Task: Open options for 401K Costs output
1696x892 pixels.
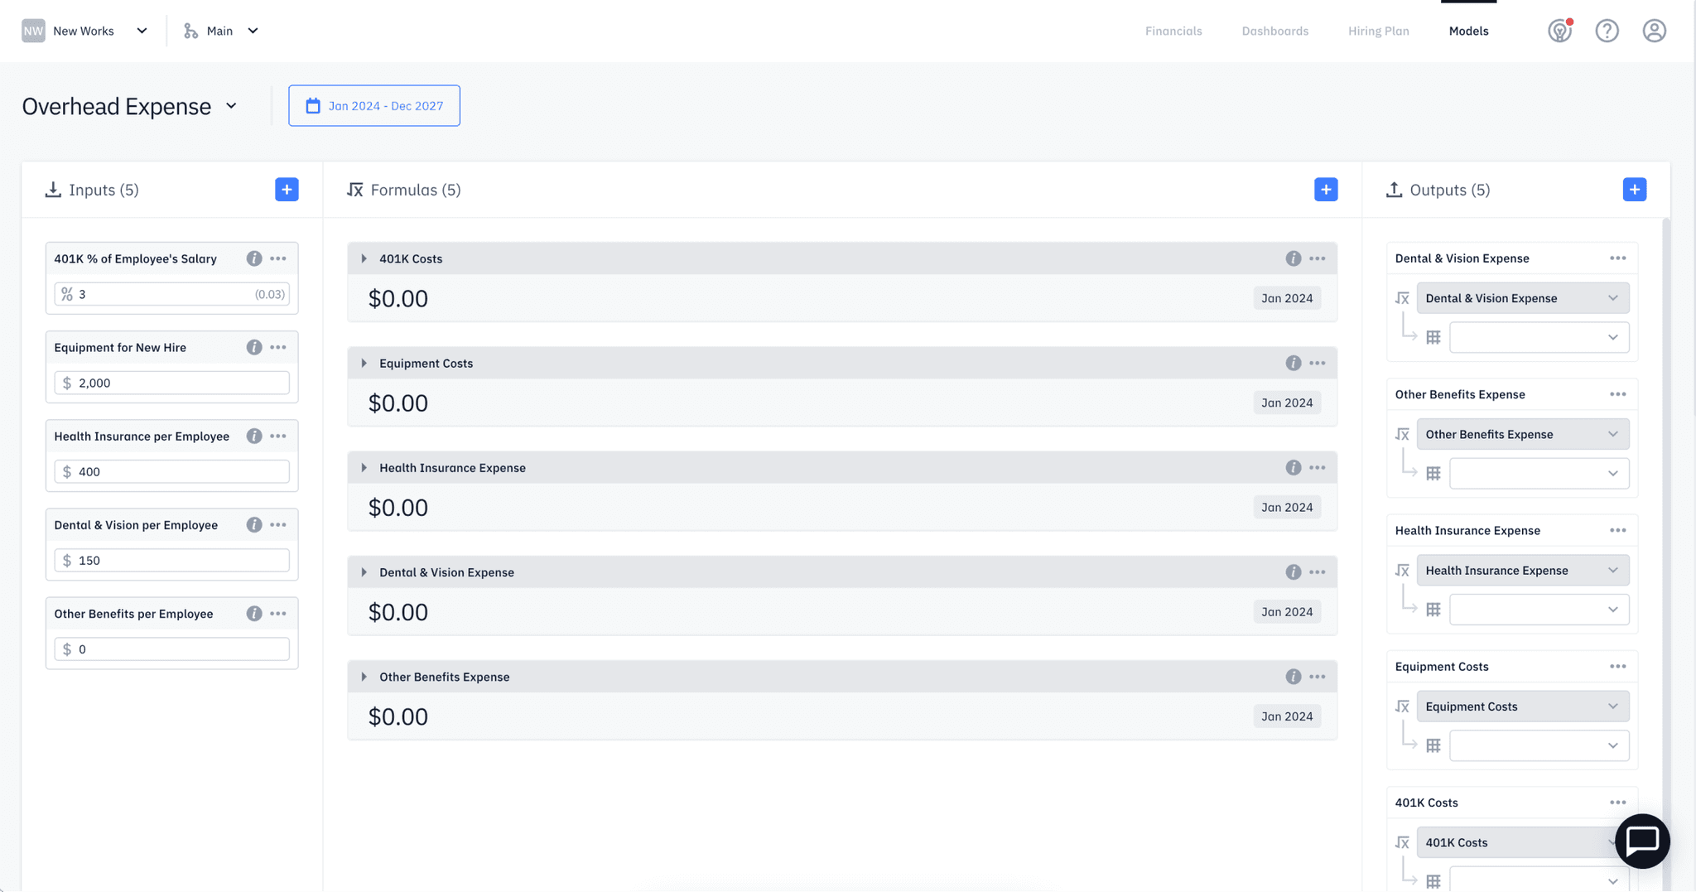Action: (x=1618, y=802)
